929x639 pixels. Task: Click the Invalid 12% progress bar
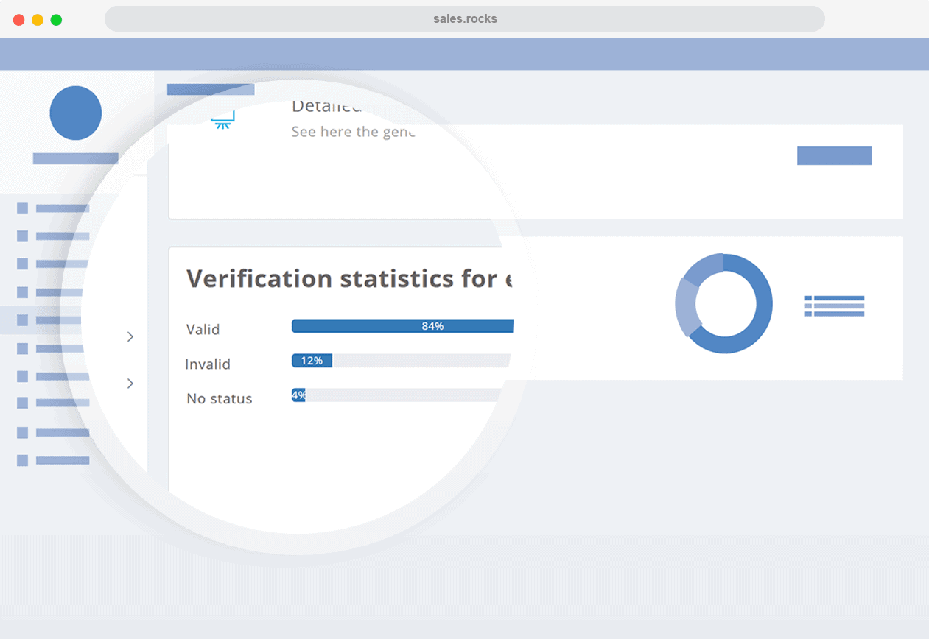pyautogui.click(x=402, y=361)
